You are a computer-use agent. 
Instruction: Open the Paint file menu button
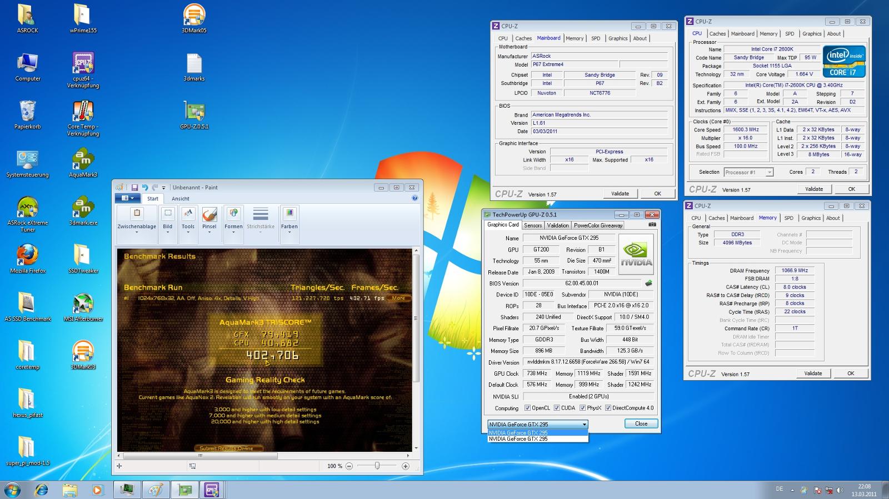[x=128, y=198]
